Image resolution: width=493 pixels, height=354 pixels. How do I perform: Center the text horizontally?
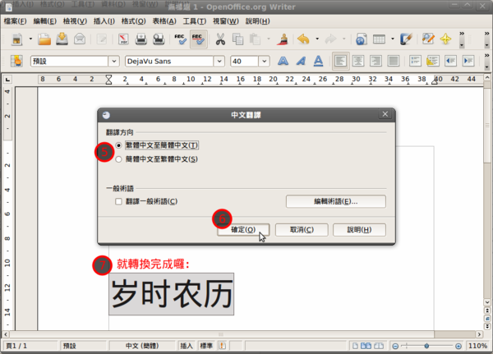tap(358, 61)
